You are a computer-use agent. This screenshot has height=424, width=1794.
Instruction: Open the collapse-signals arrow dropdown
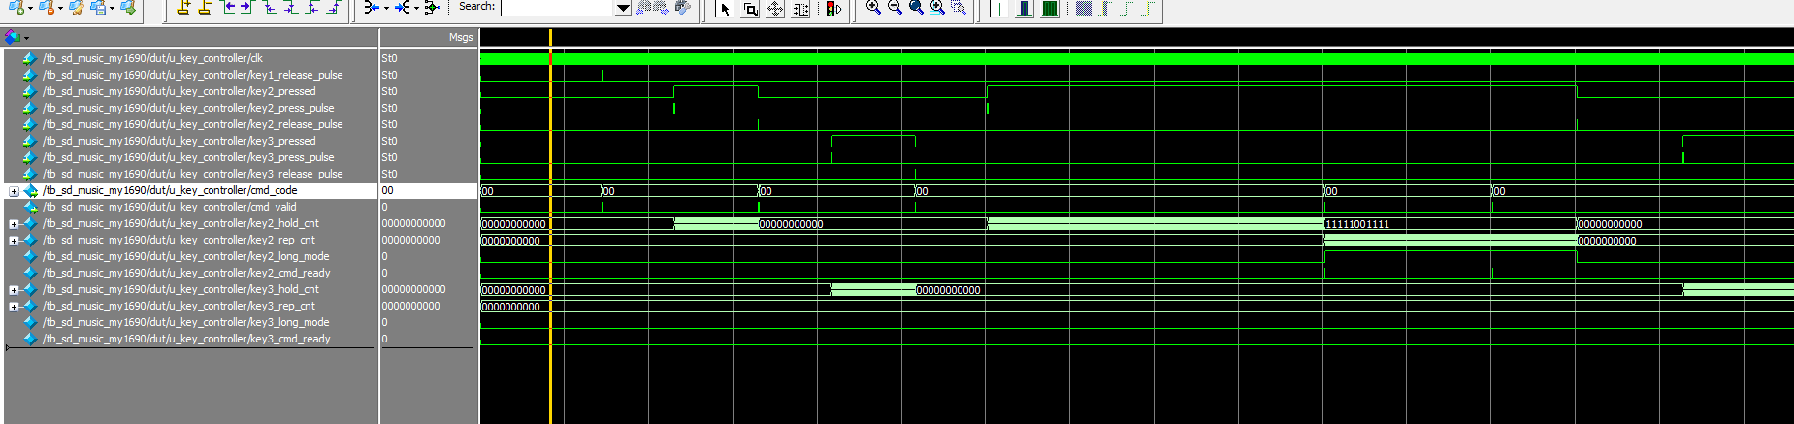point(386,8)
